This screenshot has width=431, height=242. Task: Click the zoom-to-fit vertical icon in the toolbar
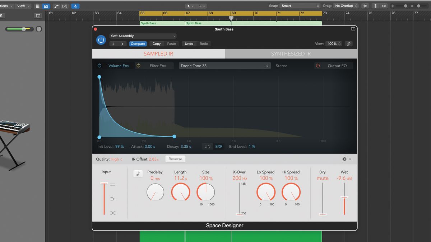pyautogui.click(x=375, y=6)
